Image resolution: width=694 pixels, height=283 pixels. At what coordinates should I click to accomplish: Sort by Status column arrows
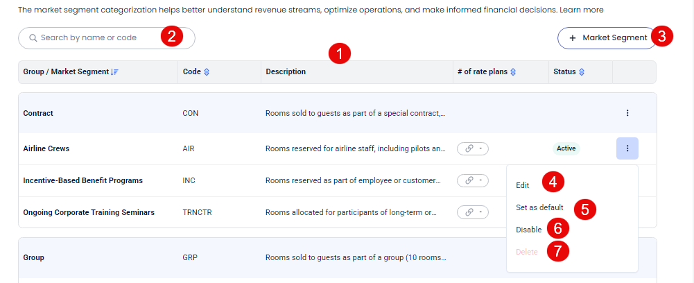pos(582,72)
